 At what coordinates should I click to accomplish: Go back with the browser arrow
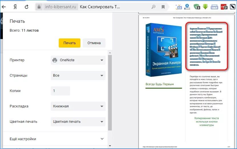coord(4,7)
